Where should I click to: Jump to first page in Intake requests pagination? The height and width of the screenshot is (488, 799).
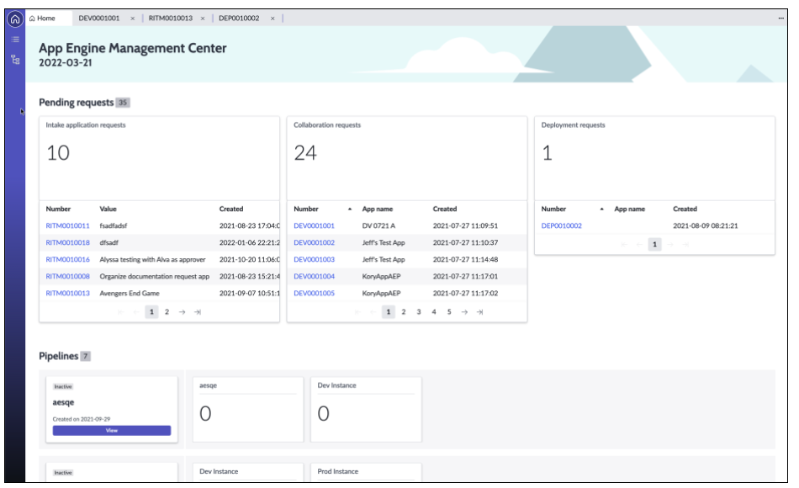click(x=120, y=311)
